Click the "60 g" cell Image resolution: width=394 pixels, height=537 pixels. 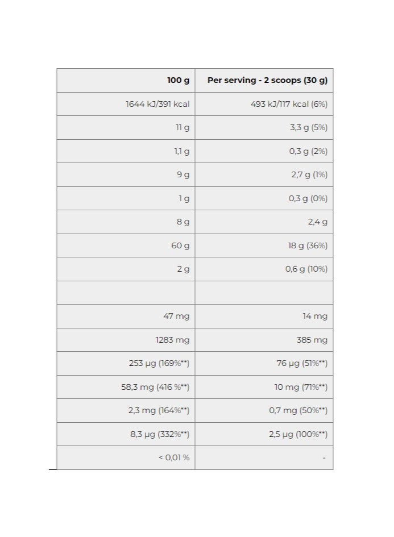(180, 245)
